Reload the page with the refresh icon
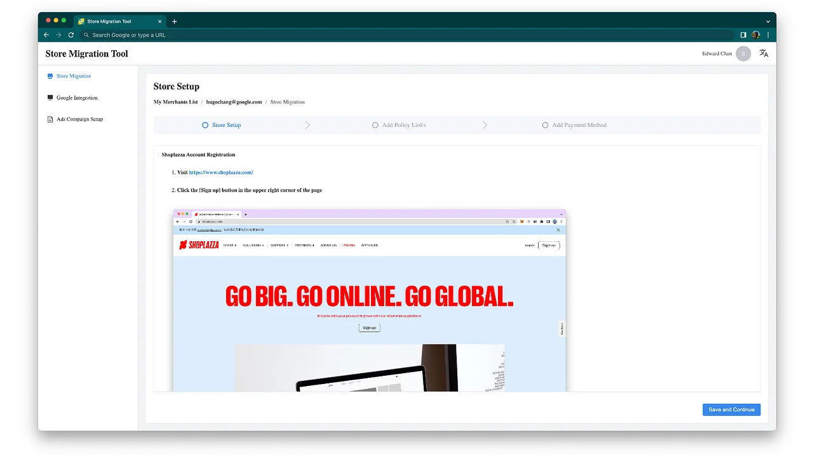This screenshot has width=813, height=457. coord(71,35)
